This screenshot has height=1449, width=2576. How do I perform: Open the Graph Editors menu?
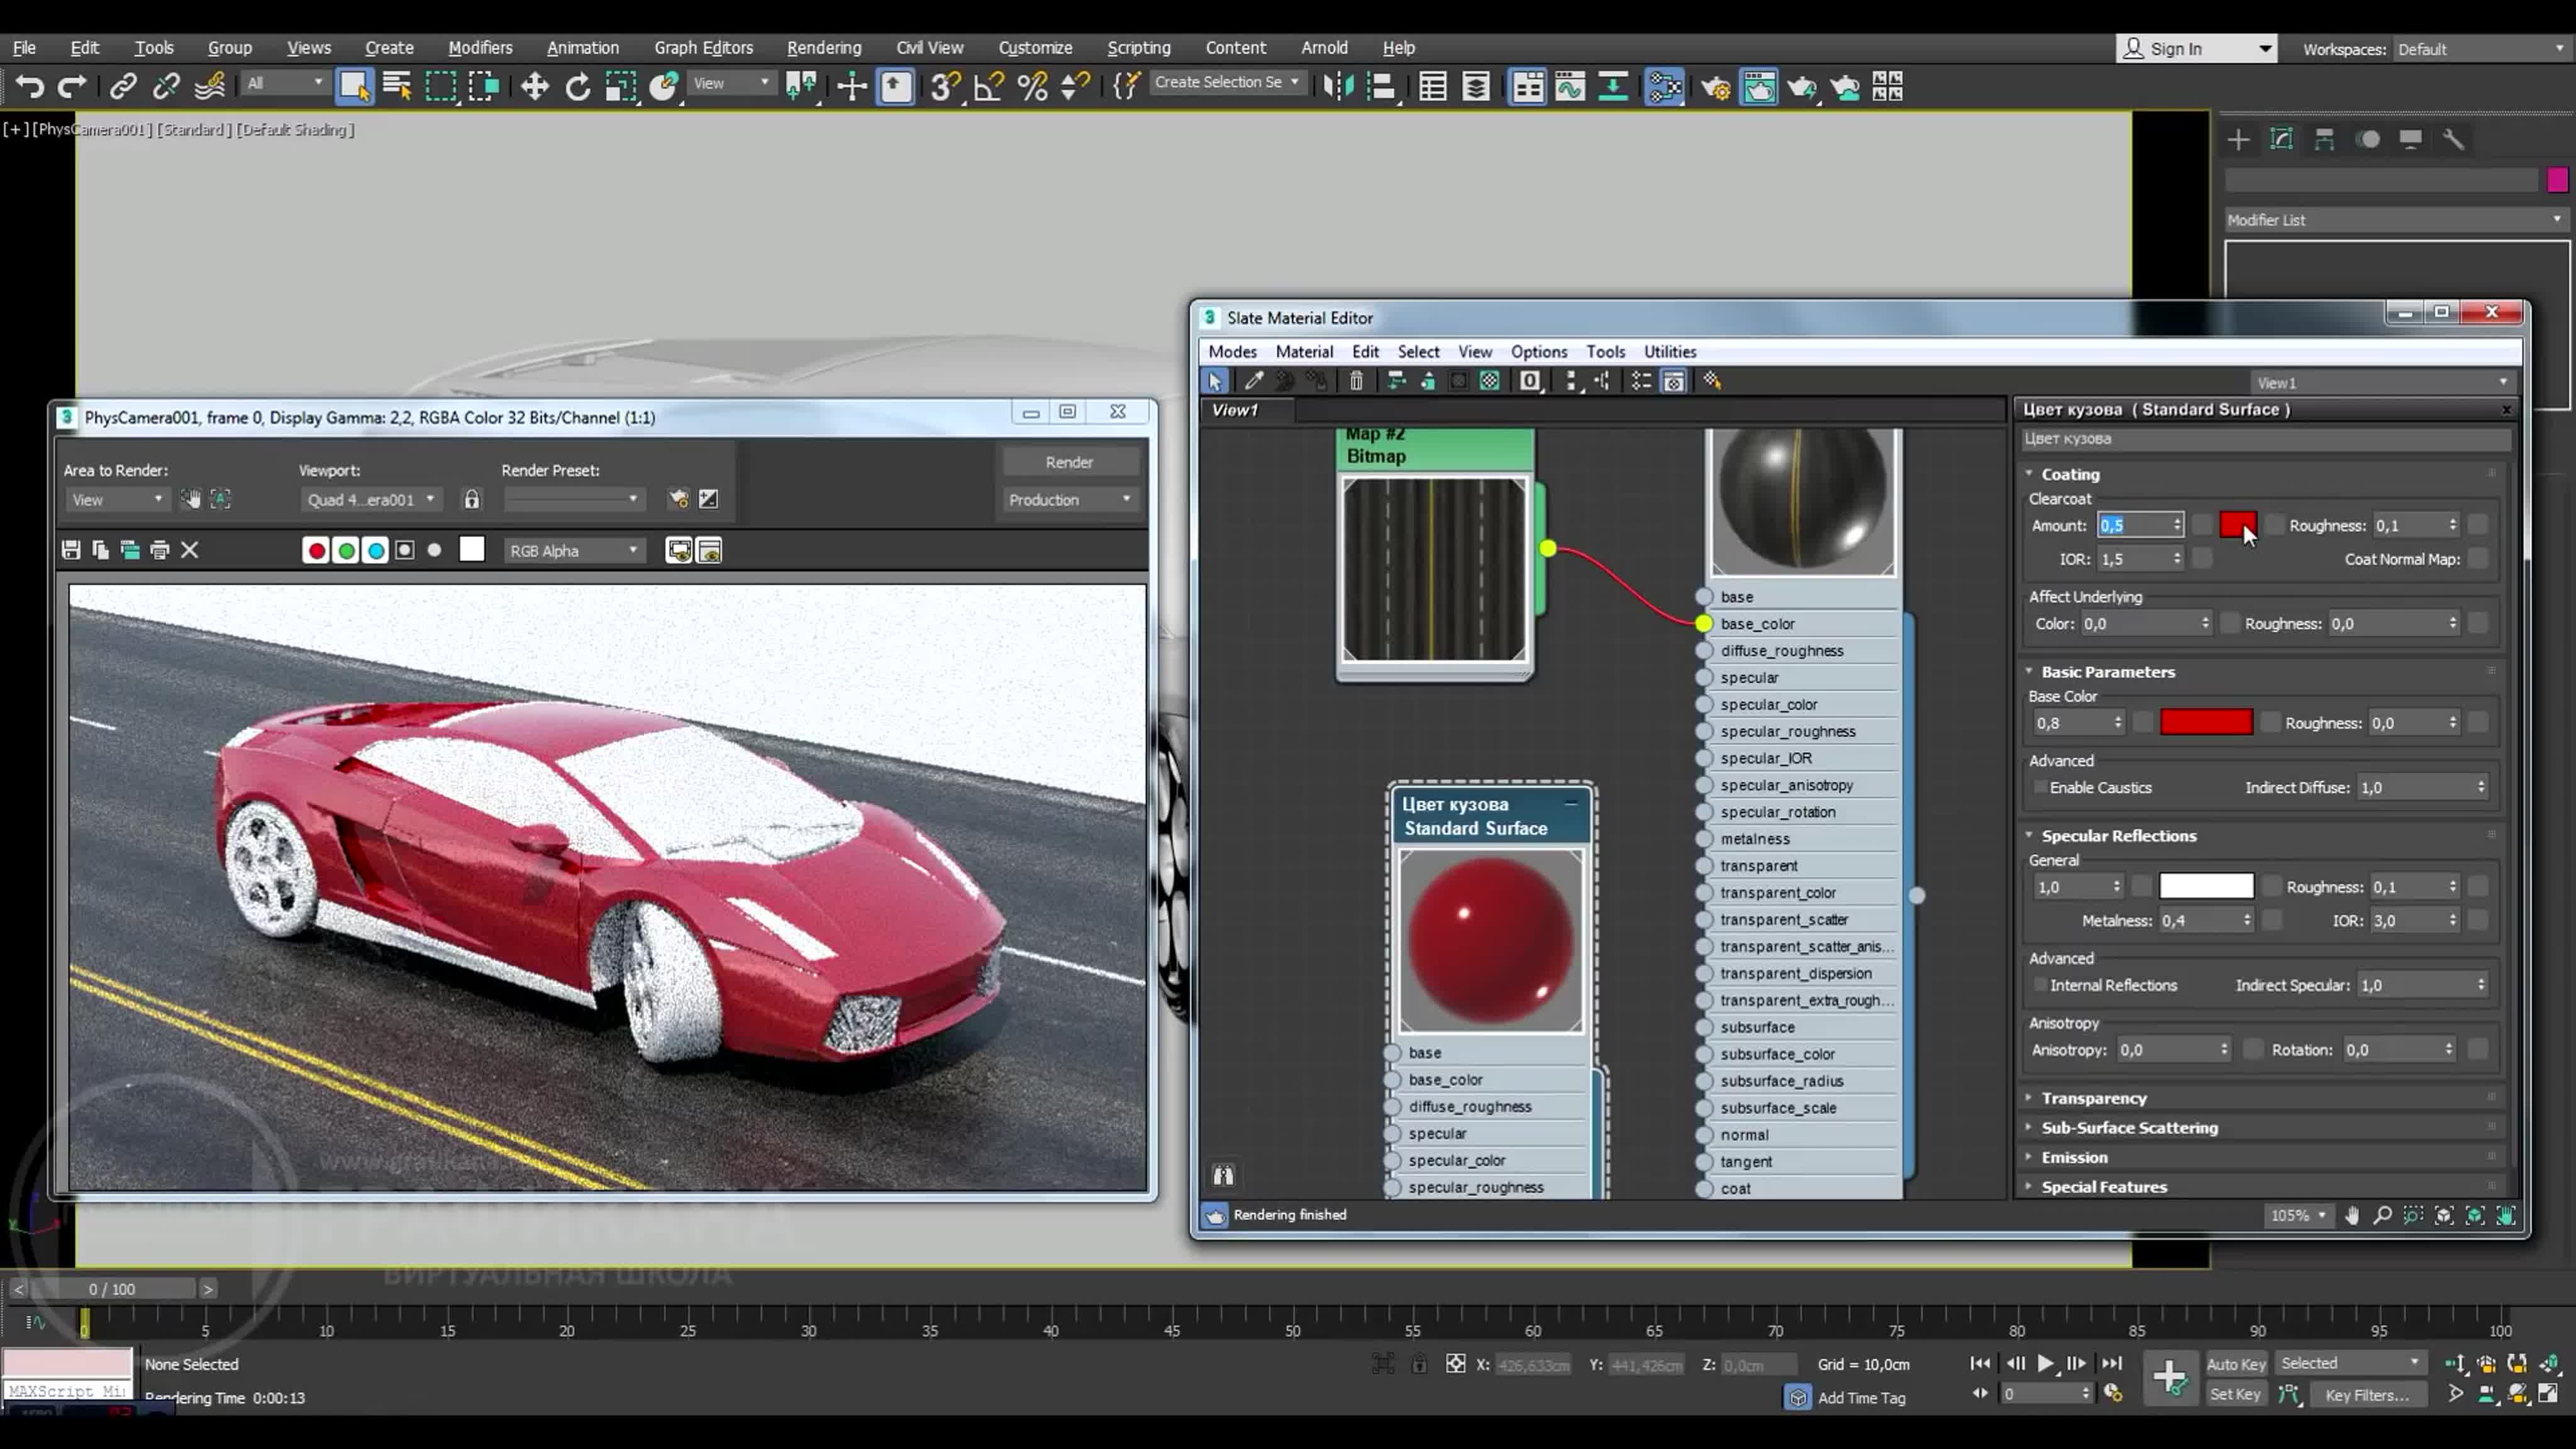[703, 47]
